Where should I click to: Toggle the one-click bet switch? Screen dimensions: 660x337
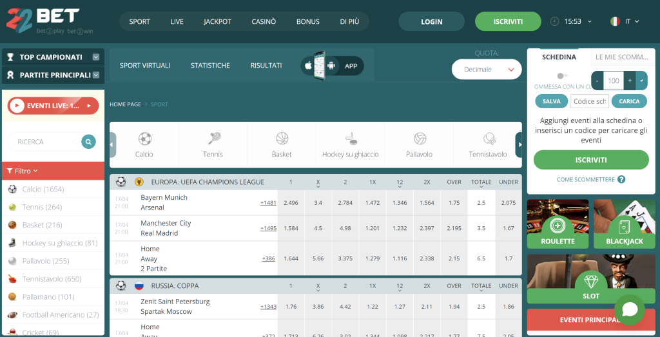pos(562,76)
